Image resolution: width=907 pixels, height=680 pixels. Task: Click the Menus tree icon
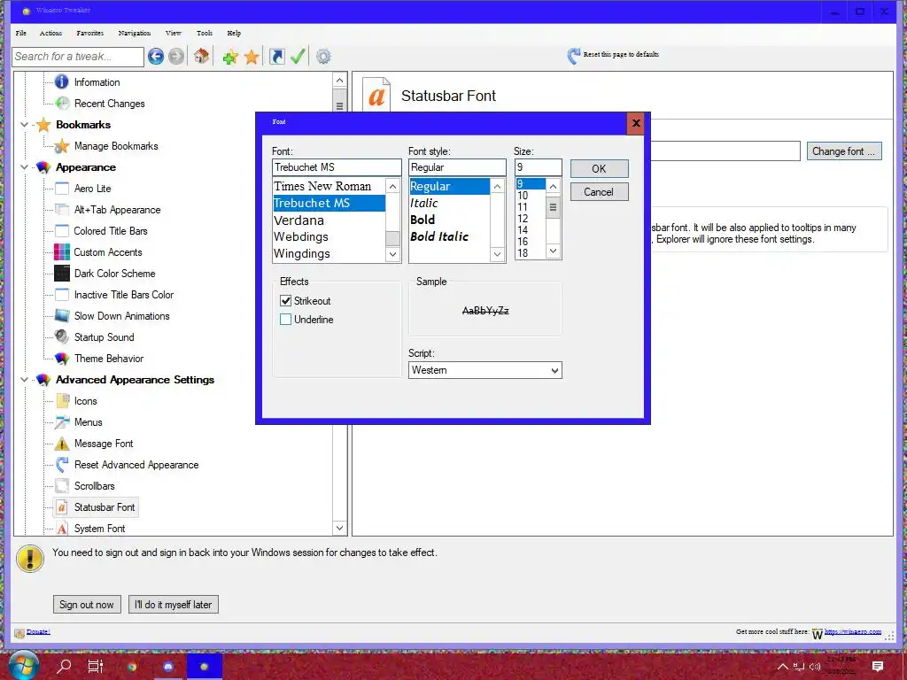[x=62, y=422]
